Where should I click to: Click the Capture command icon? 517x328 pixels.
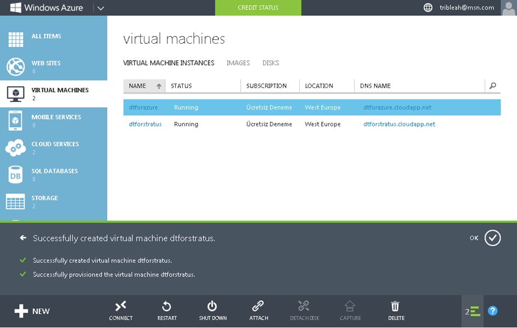pos(350,306)
